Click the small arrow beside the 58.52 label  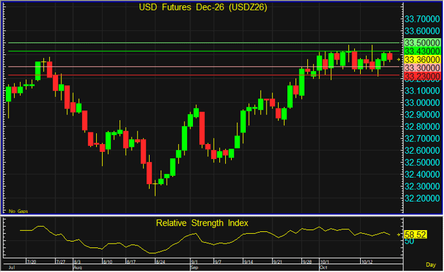point(399,235)
